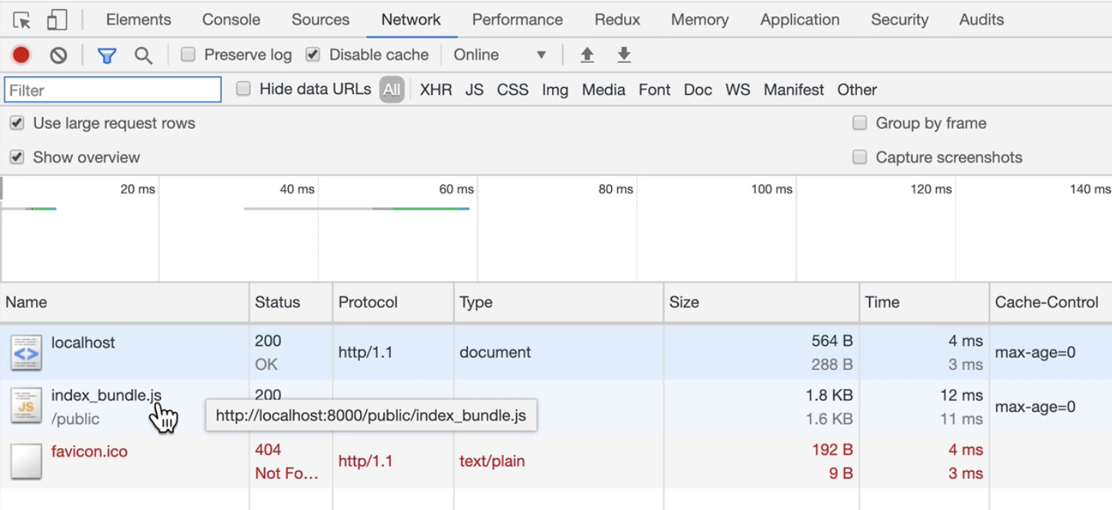Open the Online throttling dropdown
This screenshot has height=510, width=1112.
[499, 55]
